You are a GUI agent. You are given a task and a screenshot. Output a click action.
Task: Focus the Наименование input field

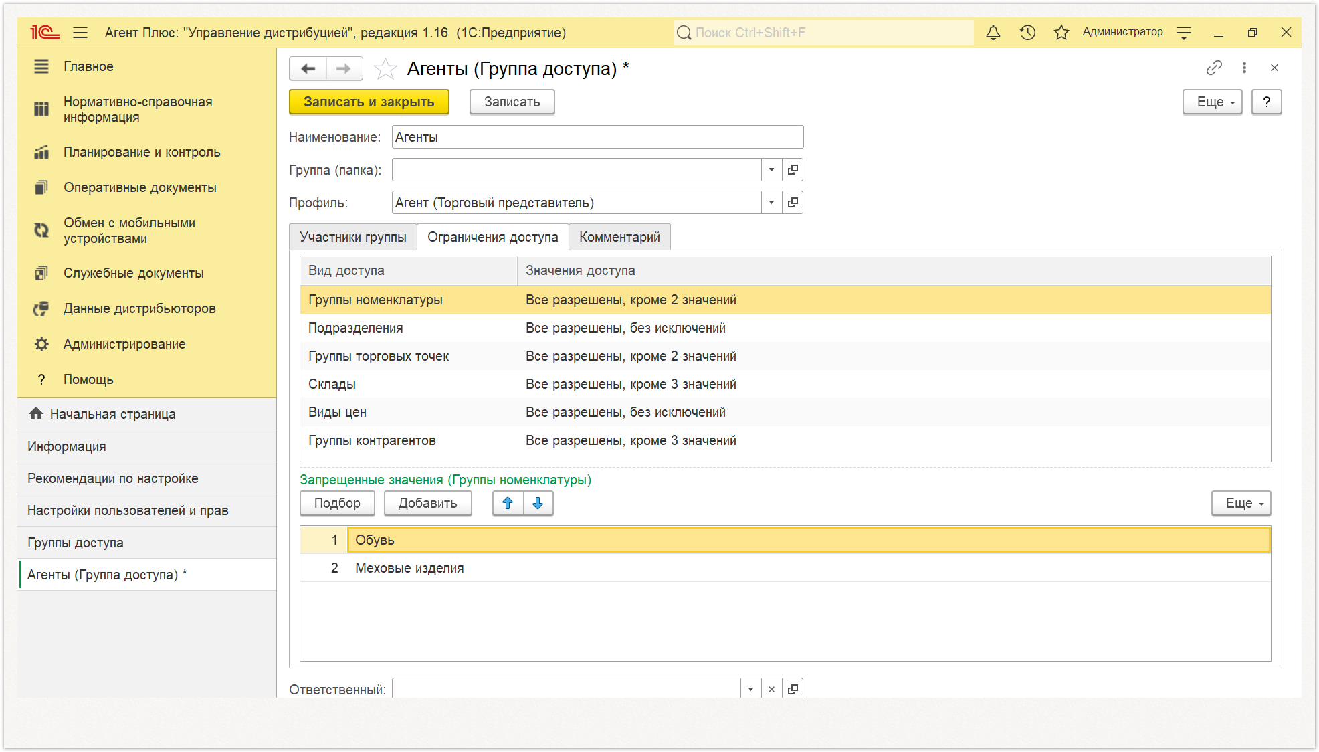[597, 137]
